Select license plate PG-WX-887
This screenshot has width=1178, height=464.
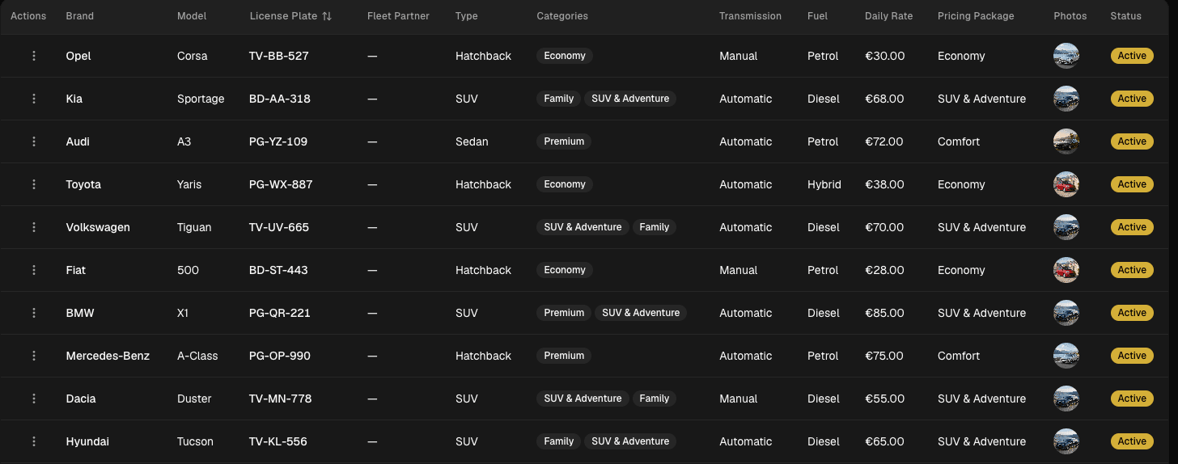[281, 184]
